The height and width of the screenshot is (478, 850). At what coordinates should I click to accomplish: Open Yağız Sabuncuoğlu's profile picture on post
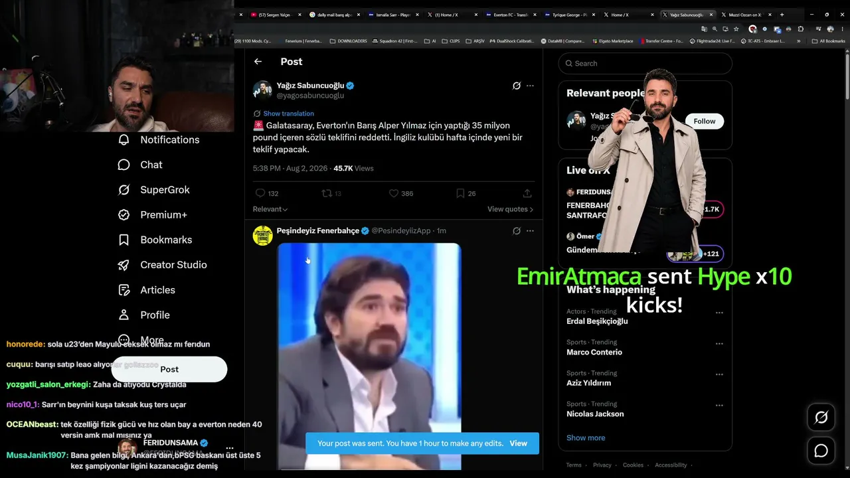(x=263, y=90)
